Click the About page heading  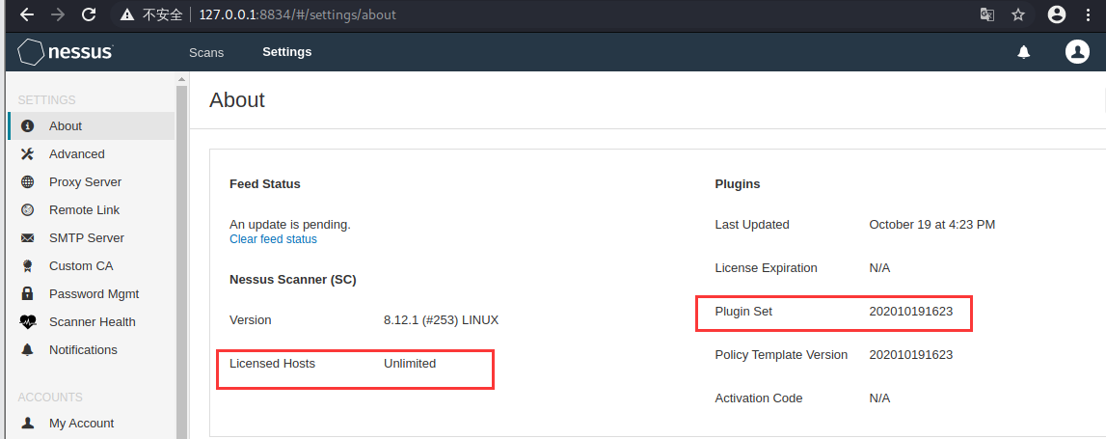coord(237,100)
